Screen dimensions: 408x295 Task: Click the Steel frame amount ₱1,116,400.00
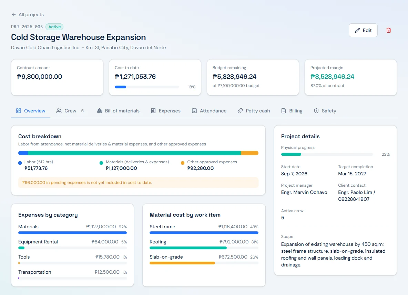233,227
